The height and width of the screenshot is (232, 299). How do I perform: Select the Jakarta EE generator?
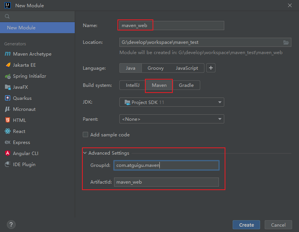[37, 65]
